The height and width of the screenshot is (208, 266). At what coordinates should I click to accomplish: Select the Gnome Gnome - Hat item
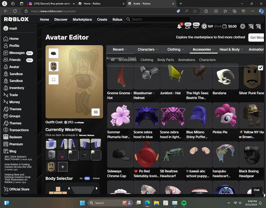(x=120, y=77)
